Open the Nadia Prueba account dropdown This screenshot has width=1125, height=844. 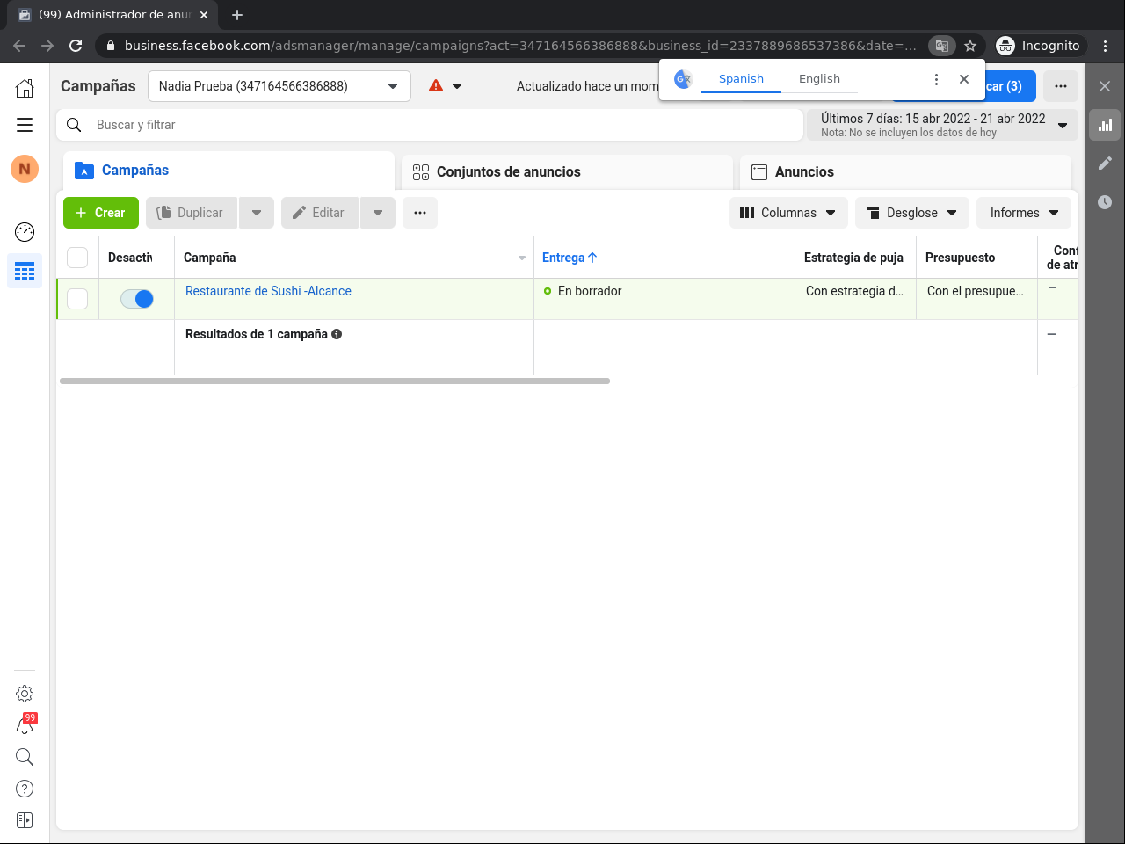pos(279,86)
